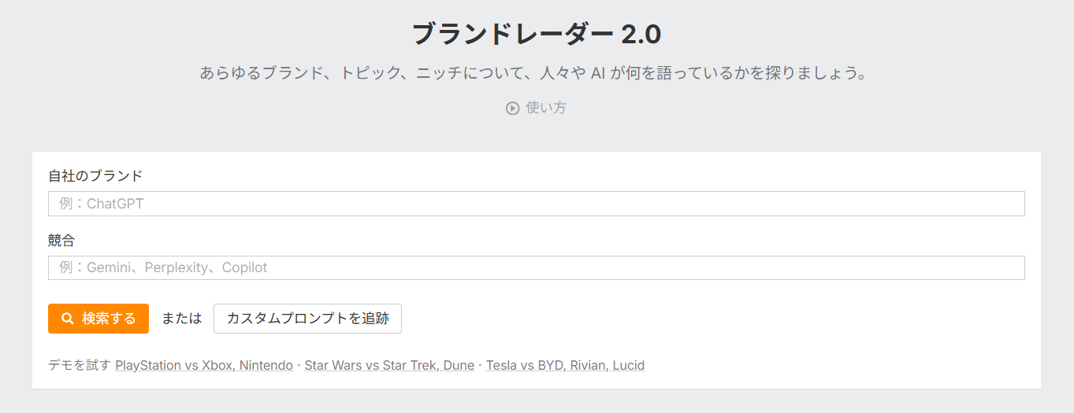This screenshot has width=1074, height=413.
Task: Click the magnifier icon in the search button
Action: click(68, 319)
